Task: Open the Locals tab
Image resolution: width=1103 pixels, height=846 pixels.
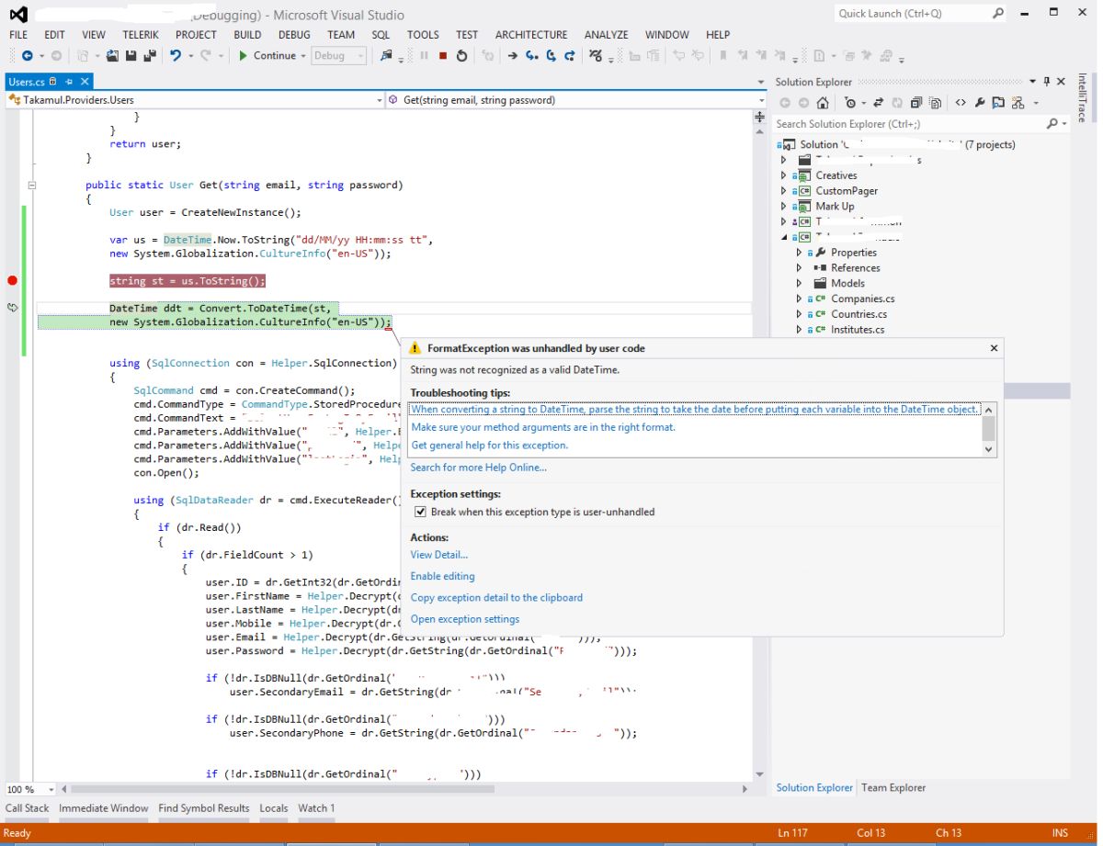Action: pos(274,808)
